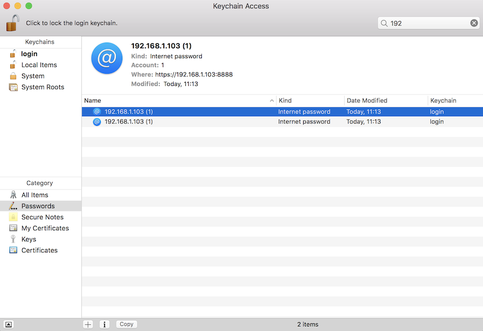Click Internet password in unhighlighted row
The width and height of the screenshot is (483, 331).
click(x=304, y=122)
